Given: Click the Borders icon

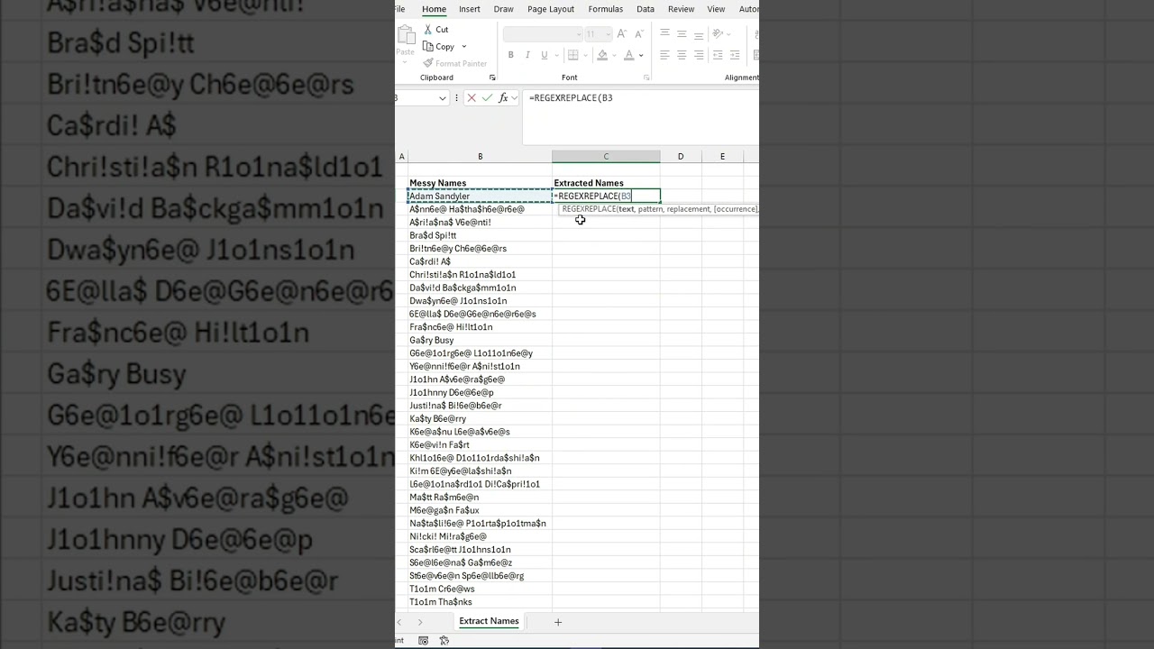Looking at the screenshot, I should coord(572,55).
